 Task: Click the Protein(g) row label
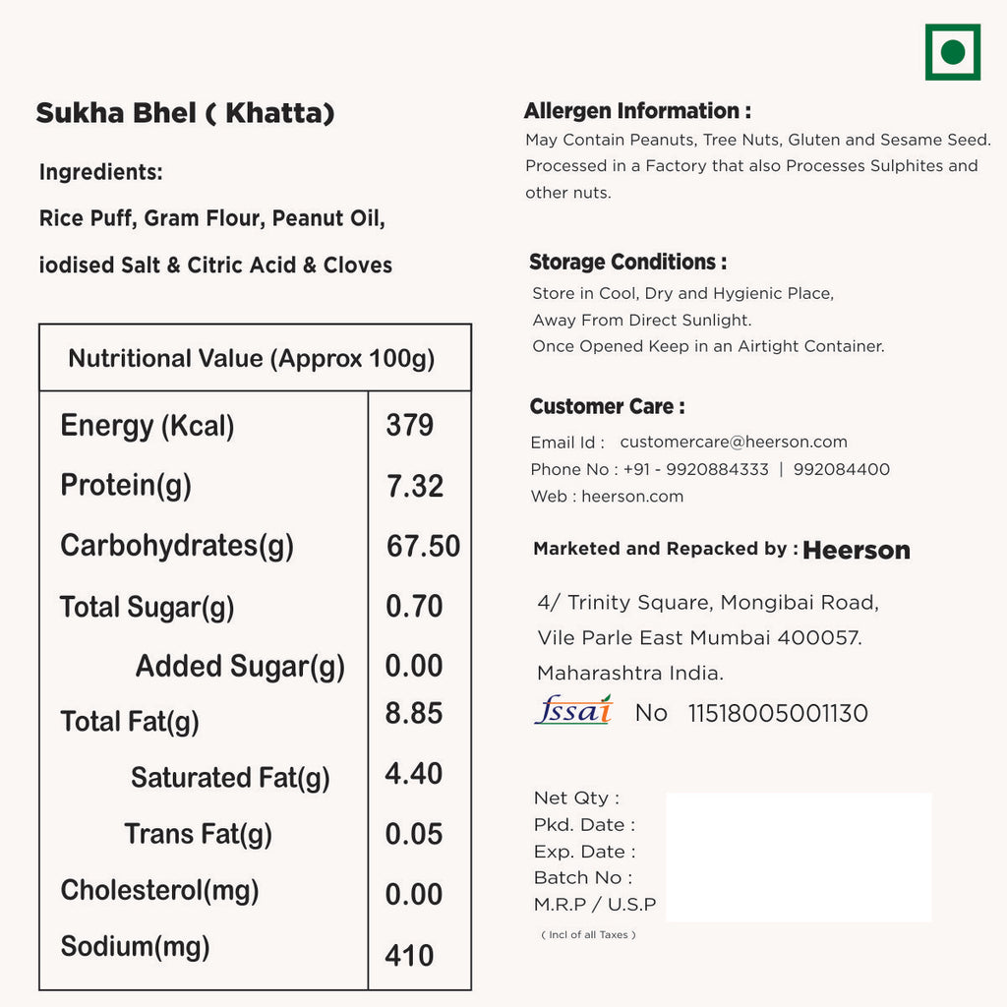(x=126, y=485)
